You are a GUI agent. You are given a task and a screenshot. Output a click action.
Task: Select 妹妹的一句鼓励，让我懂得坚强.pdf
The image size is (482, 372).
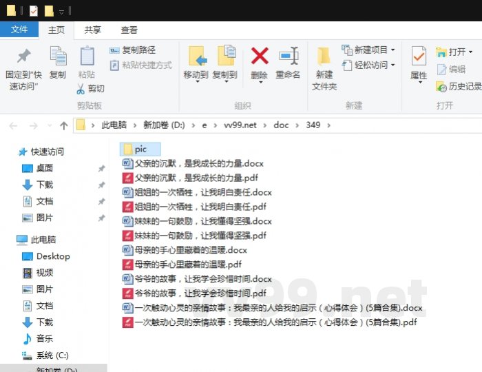(194, 236)
